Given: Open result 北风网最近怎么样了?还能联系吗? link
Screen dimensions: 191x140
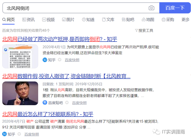Looking at the screenshot, I should pyautogui.click(x=48, y=114).
